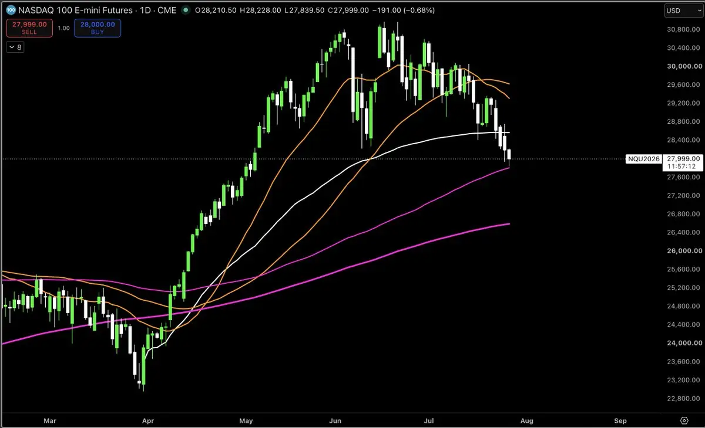This screenshot has height=428, width=705.
Task: Click the order quantity 1.00 field
Action: click(x=63, y=28)
